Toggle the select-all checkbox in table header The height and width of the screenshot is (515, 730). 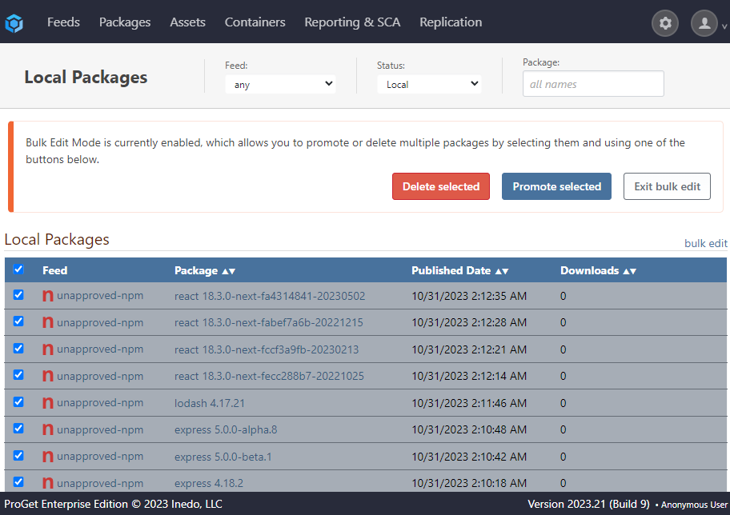pyautogui.click(x=18, y=270)
